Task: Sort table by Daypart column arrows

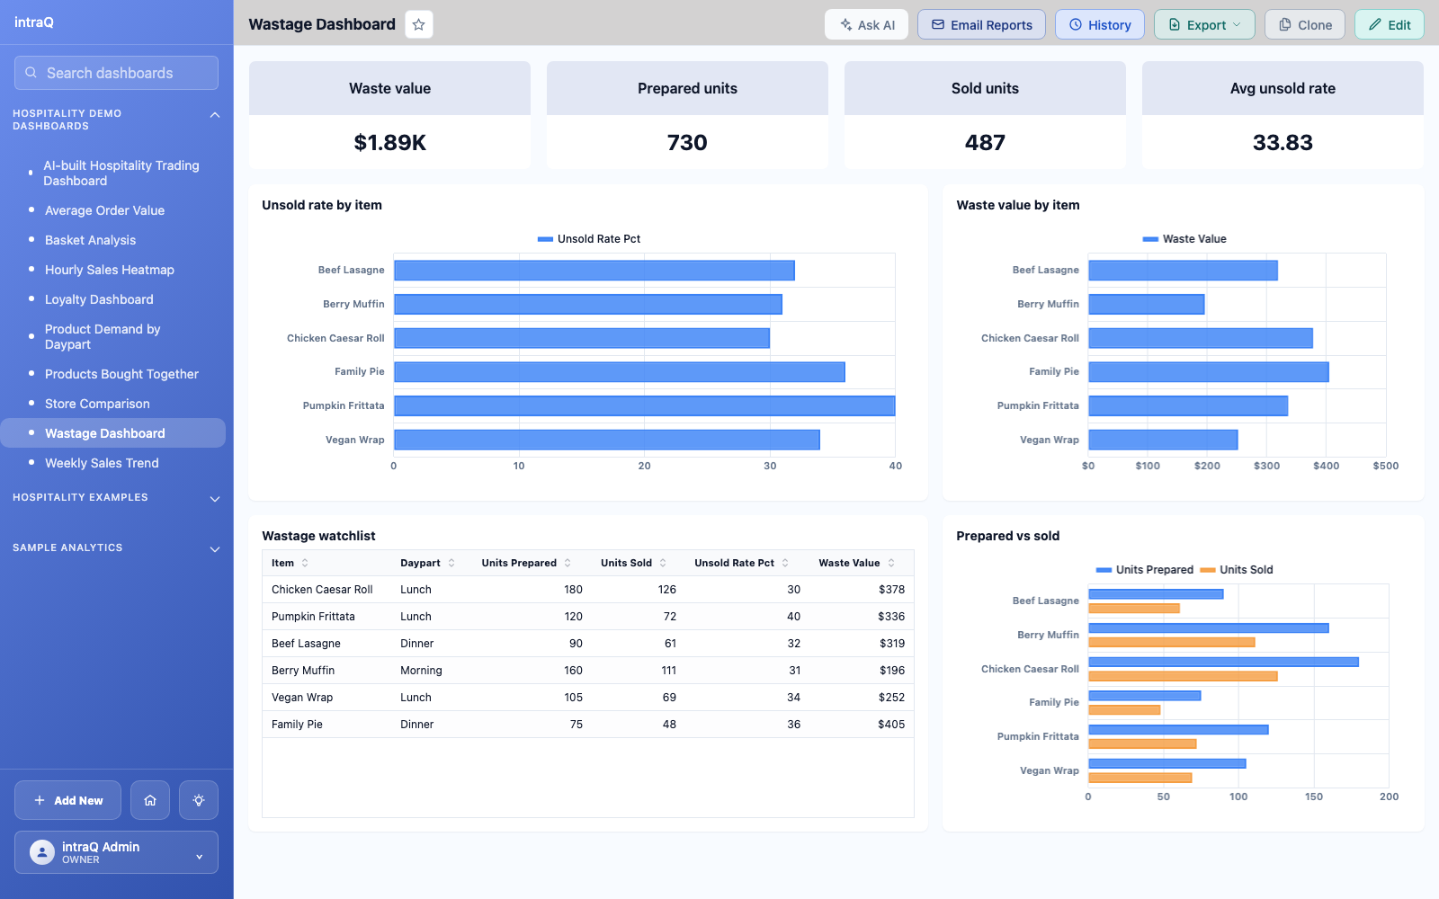Action: pos(451,563)
